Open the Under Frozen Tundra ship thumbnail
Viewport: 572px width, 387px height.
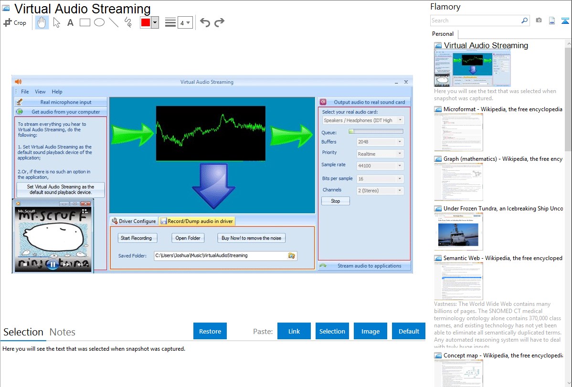(458, 231)
